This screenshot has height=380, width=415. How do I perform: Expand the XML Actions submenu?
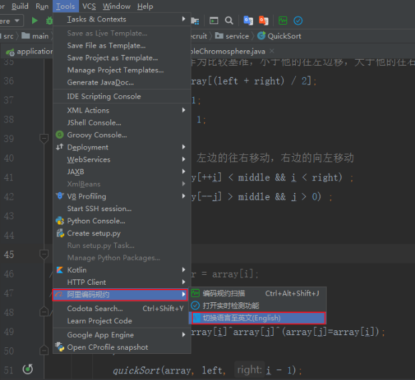click(x=122, y=110)
